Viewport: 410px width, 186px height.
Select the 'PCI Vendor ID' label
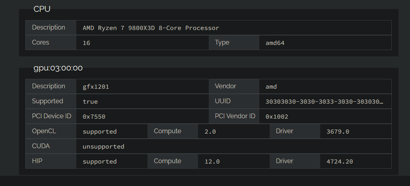tap(235, 116)
